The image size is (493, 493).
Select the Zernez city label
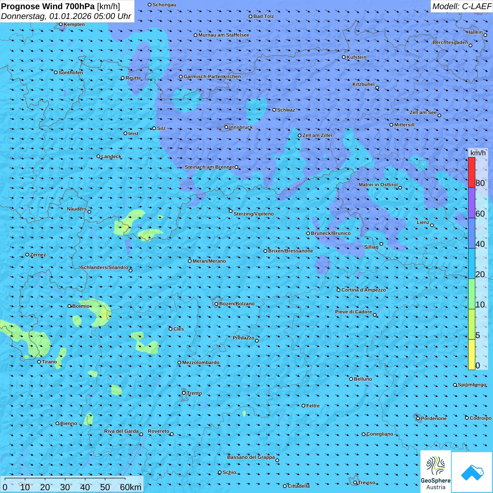tap(38, 255)
